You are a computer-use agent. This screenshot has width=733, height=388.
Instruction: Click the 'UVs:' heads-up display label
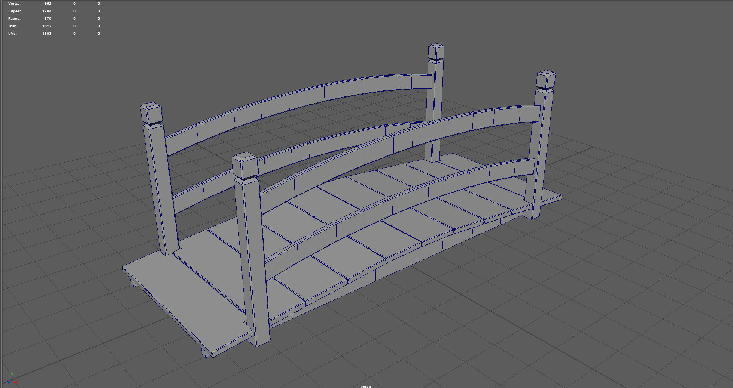pos(12,34)
